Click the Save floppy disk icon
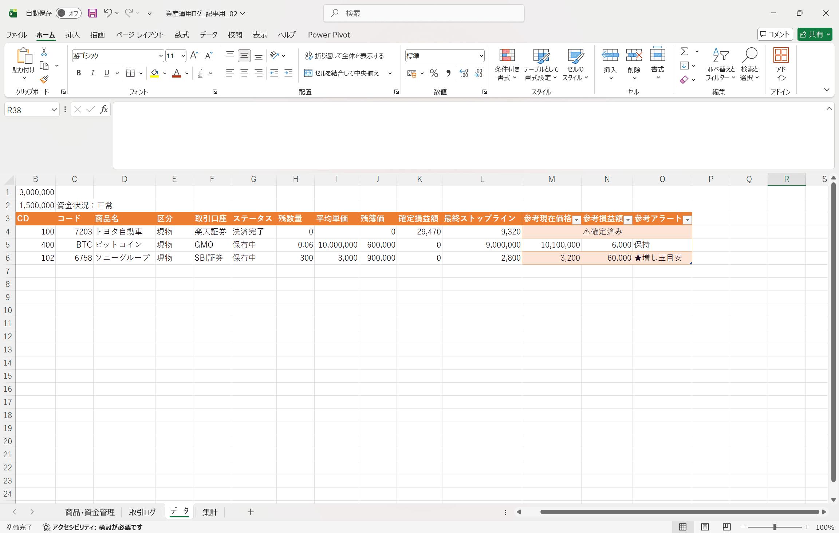Screen dimensions: 839x533 (x=92, y=13)
